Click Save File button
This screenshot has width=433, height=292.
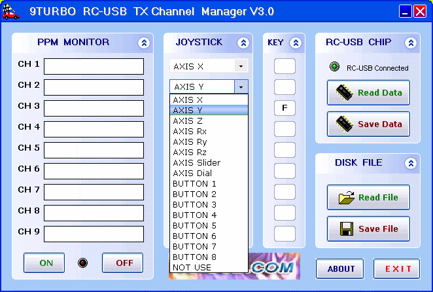pos(368,229)
